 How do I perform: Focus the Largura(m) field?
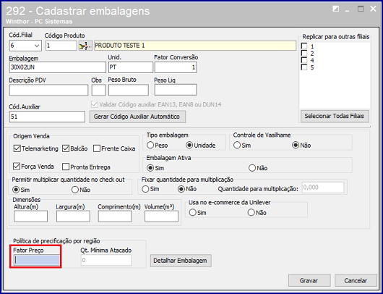click(x=73, y=217)
